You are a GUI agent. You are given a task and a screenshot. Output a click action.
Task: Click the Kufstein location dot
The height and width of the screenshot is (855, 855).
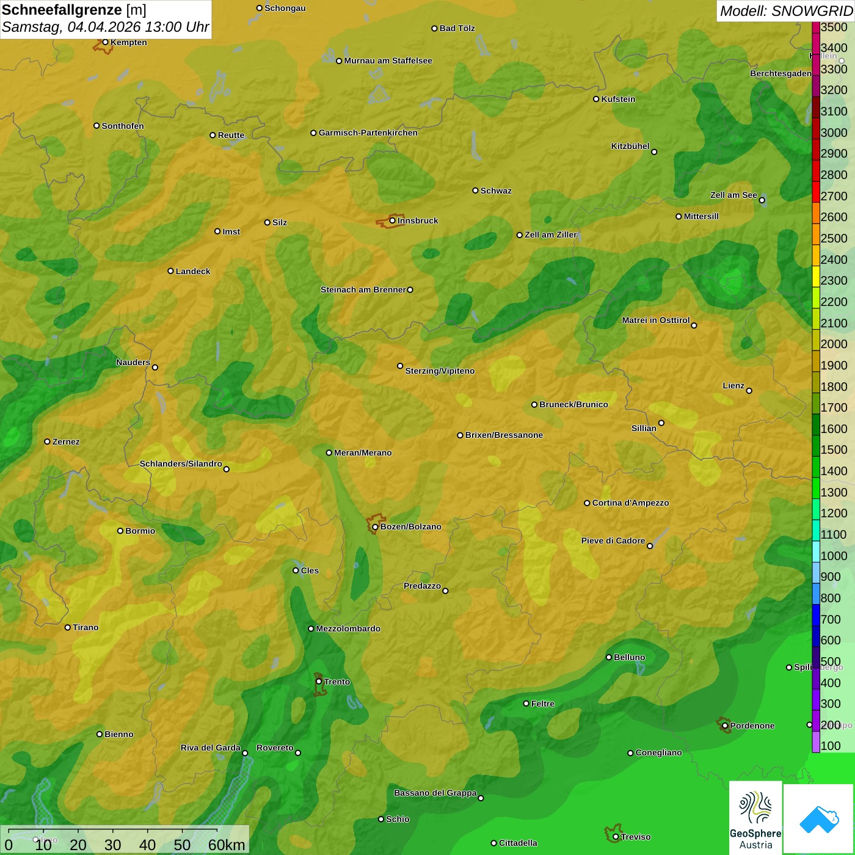pos(596,99)
